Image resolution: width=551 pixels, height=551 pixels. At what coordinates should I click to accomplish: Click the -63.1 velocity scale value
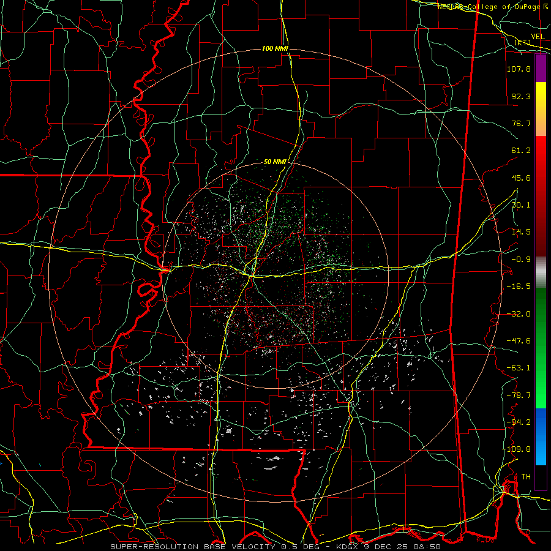pyautogui.click(x=519, y=368)
